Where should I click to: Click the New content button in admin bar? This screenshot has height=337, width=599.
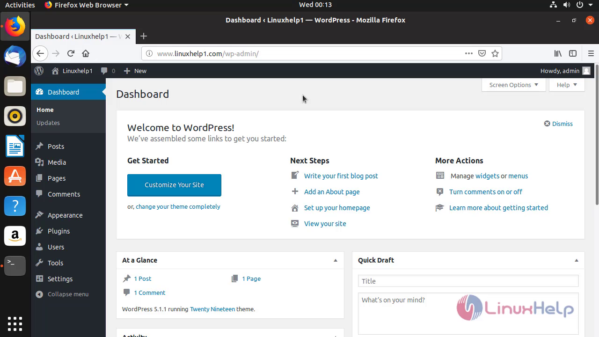(x=135, y=71)
